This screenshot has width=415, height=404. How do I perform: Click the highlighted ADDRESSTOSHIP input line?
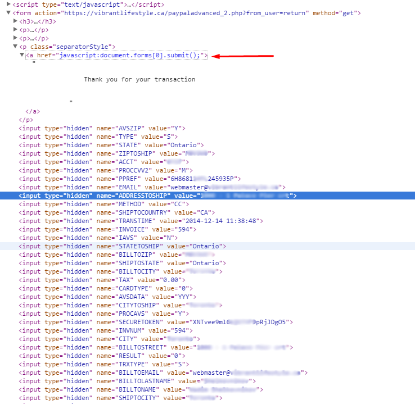[158, 196]
